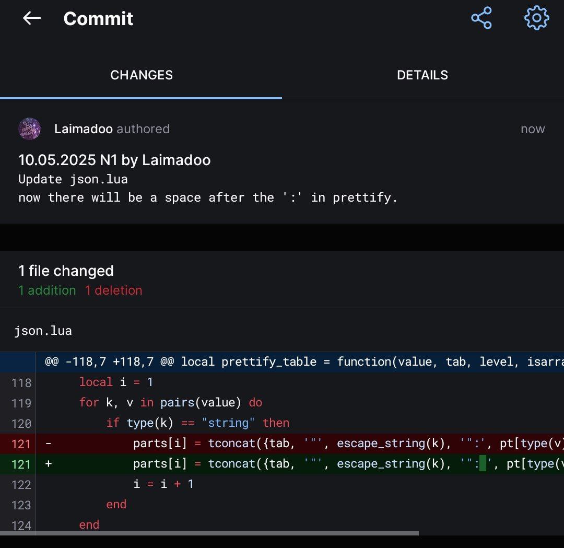This screenshot has height=548, width=564.
Task: Switch to the DETAILS tab
Action: tap(422, 75)
